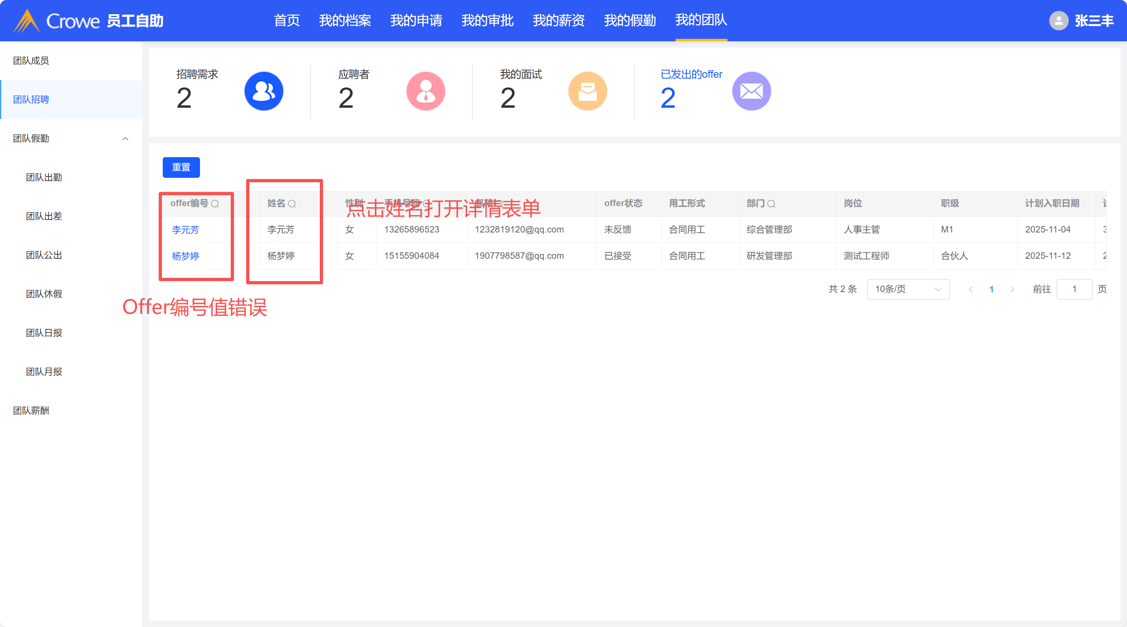Go to previous page arrow in pagination

click(x=970, y=289)
